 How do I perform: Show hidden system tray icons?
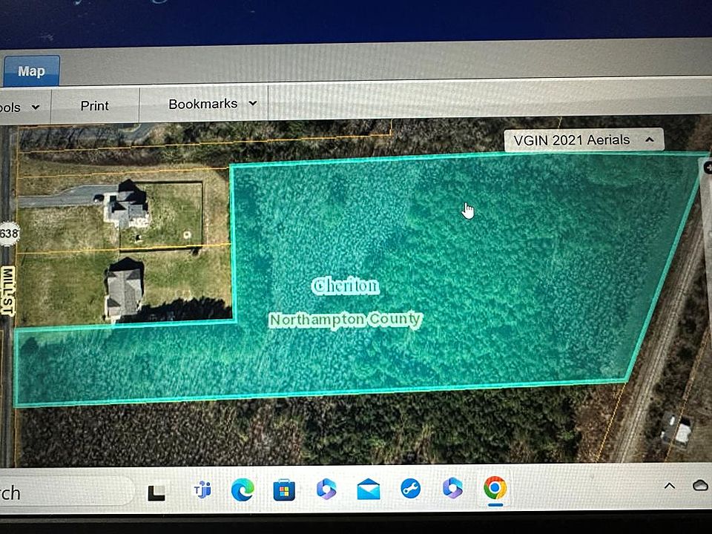tap(669, 486)
